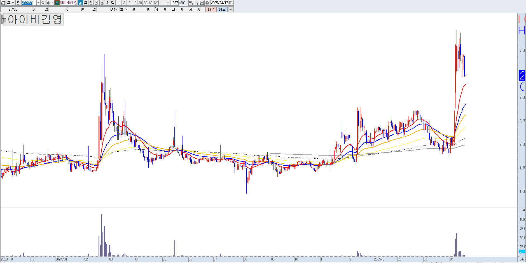
Task: Choose the 20 interval button
Action: pyautogui.click(x=140, y=3)
